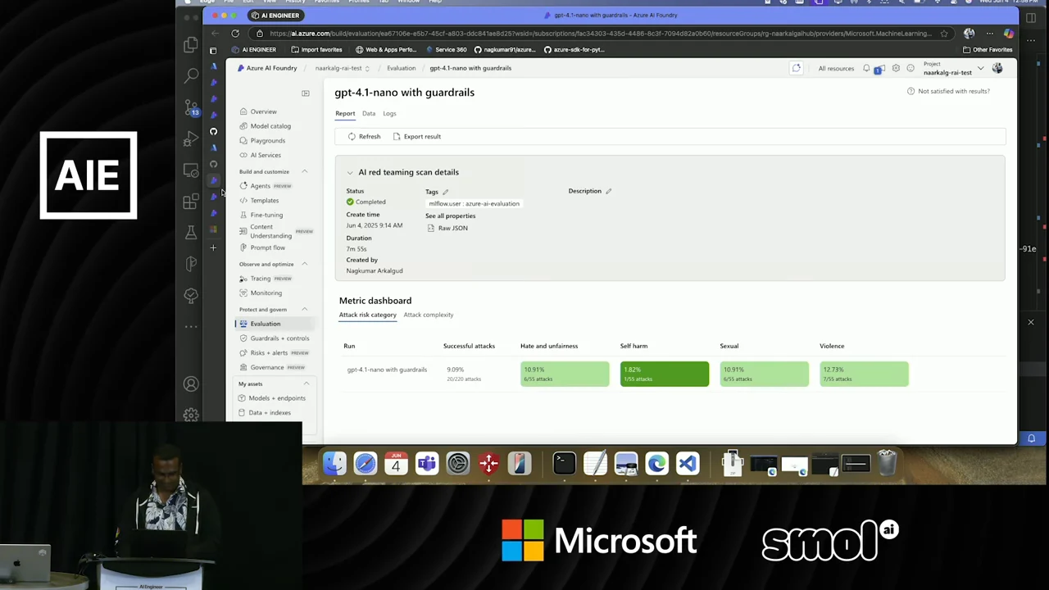Open VS Code Search magnifier icon
This screenshot has width=1049, height=590.
(191, 75)
